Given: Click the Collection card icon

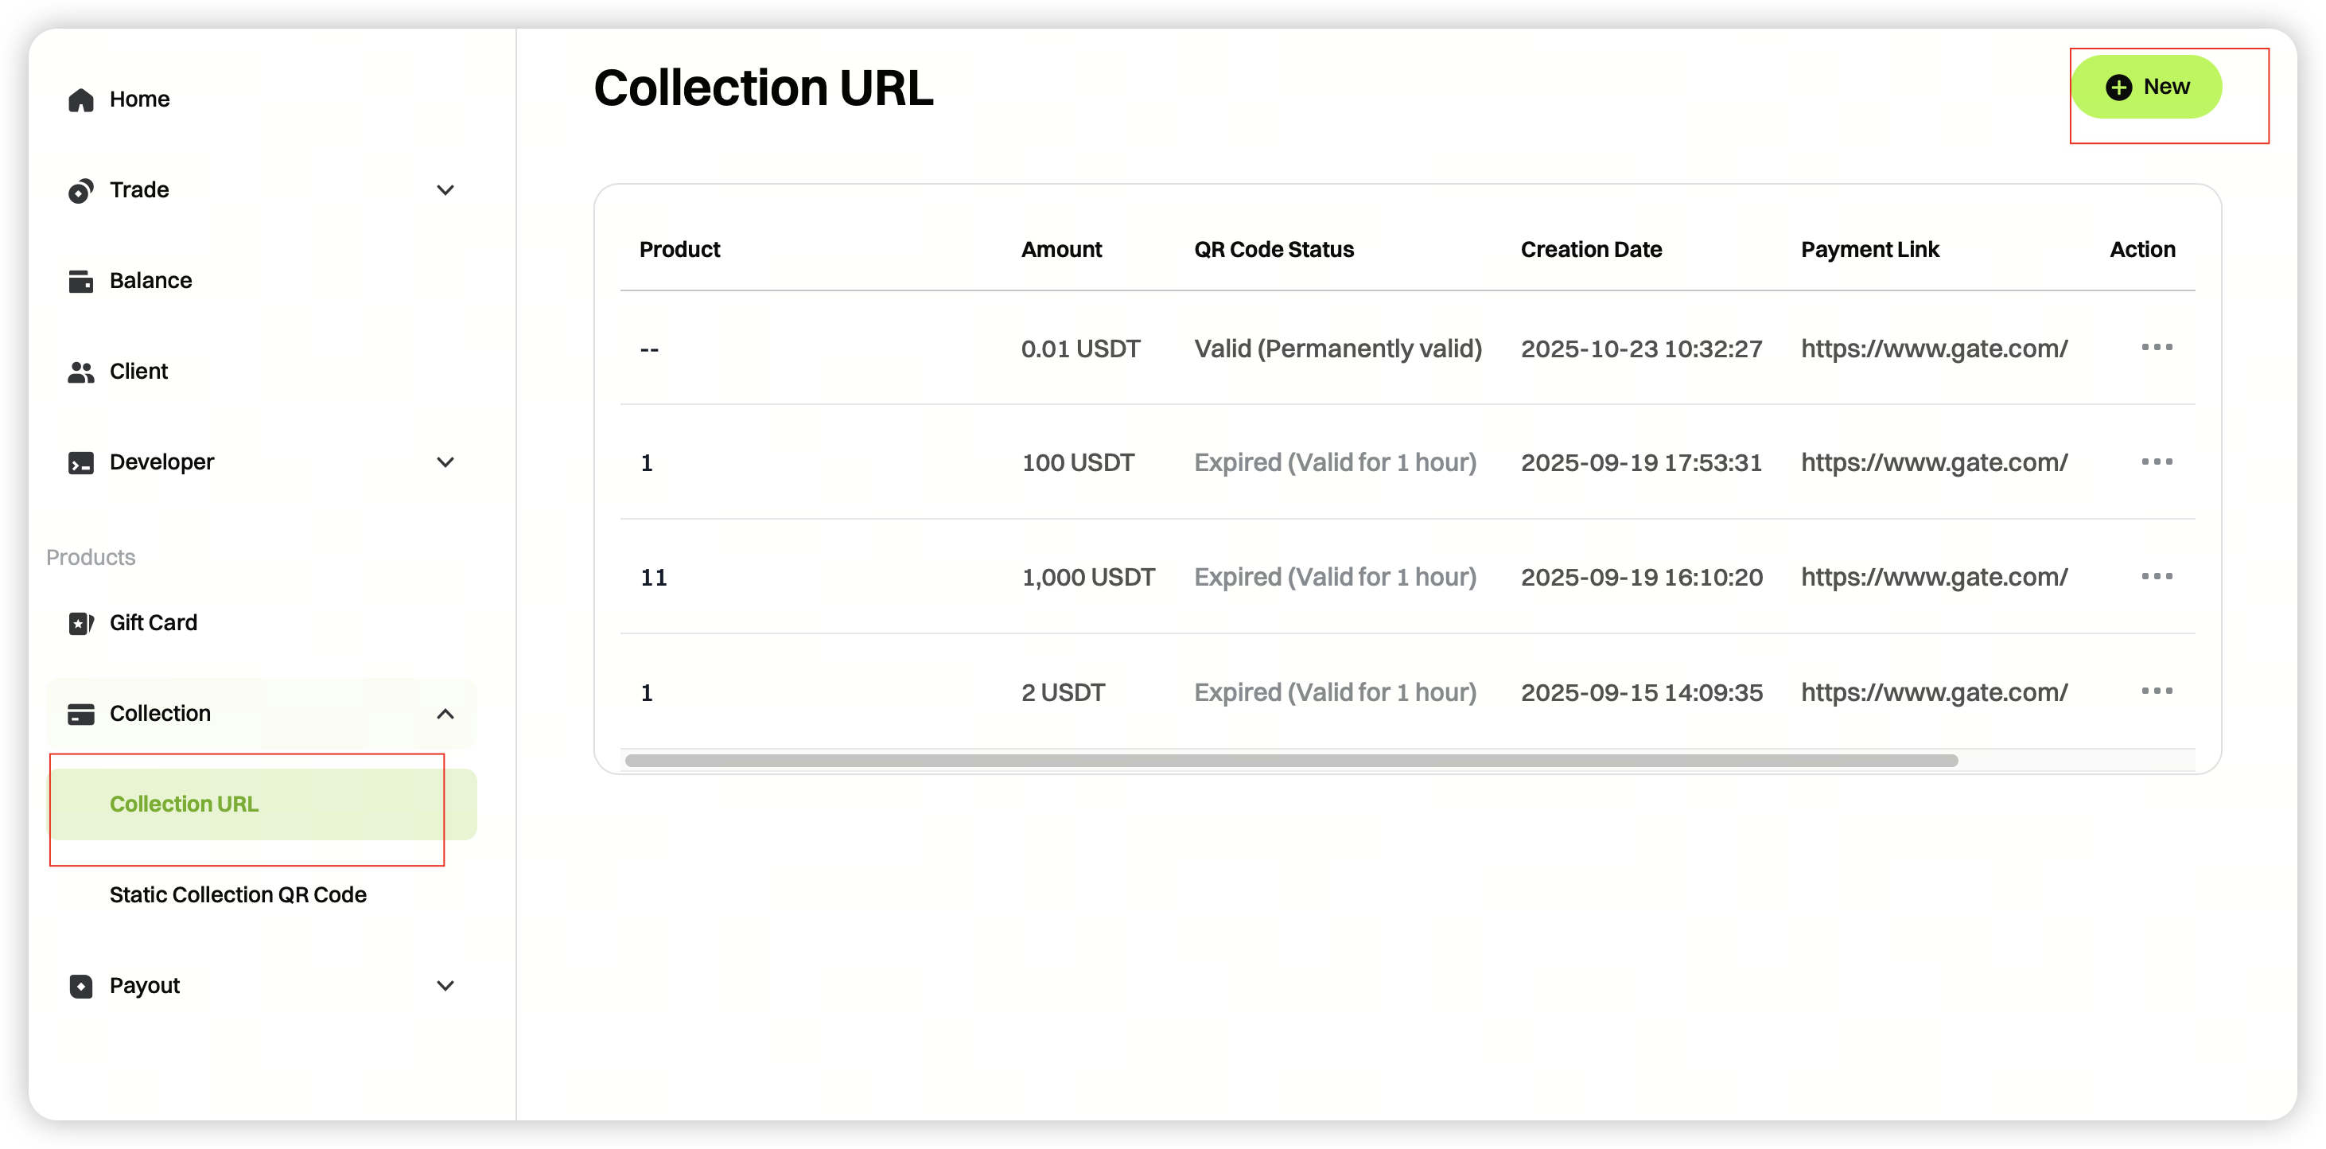Looking at the screenshot, I should (81, 715).
